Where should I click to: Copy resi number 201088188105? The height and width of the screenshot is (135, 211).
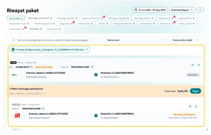31,67
